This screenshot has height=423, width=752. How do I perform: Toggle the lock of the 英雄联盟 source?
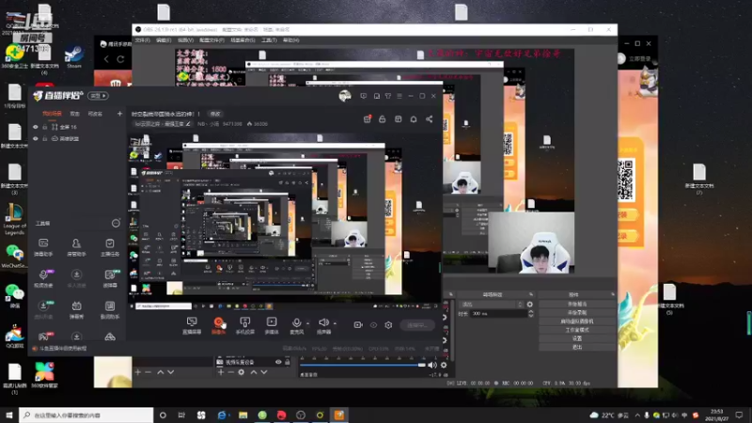tap(44, 138)
